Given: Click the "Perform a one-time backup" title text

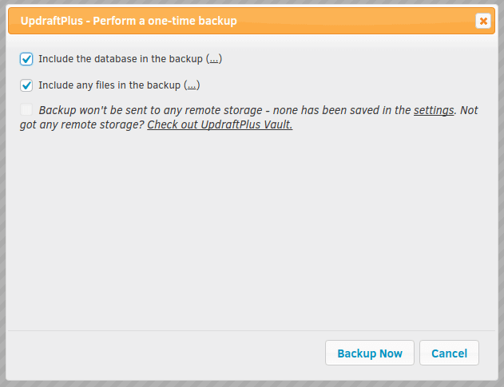Looking at the screenshot, I should [x=165, y=21].
